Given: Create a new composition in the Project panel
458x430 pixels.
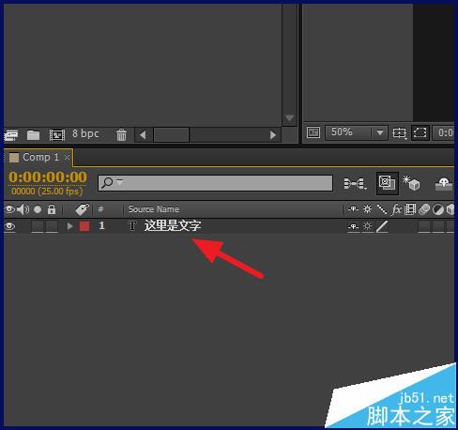Looking at the screenshot, I should point(57,135).
